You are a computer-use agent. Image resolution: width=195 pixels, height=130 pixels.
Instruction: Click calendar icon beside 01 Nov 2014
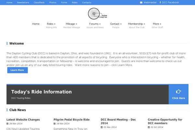click(102, 127)
